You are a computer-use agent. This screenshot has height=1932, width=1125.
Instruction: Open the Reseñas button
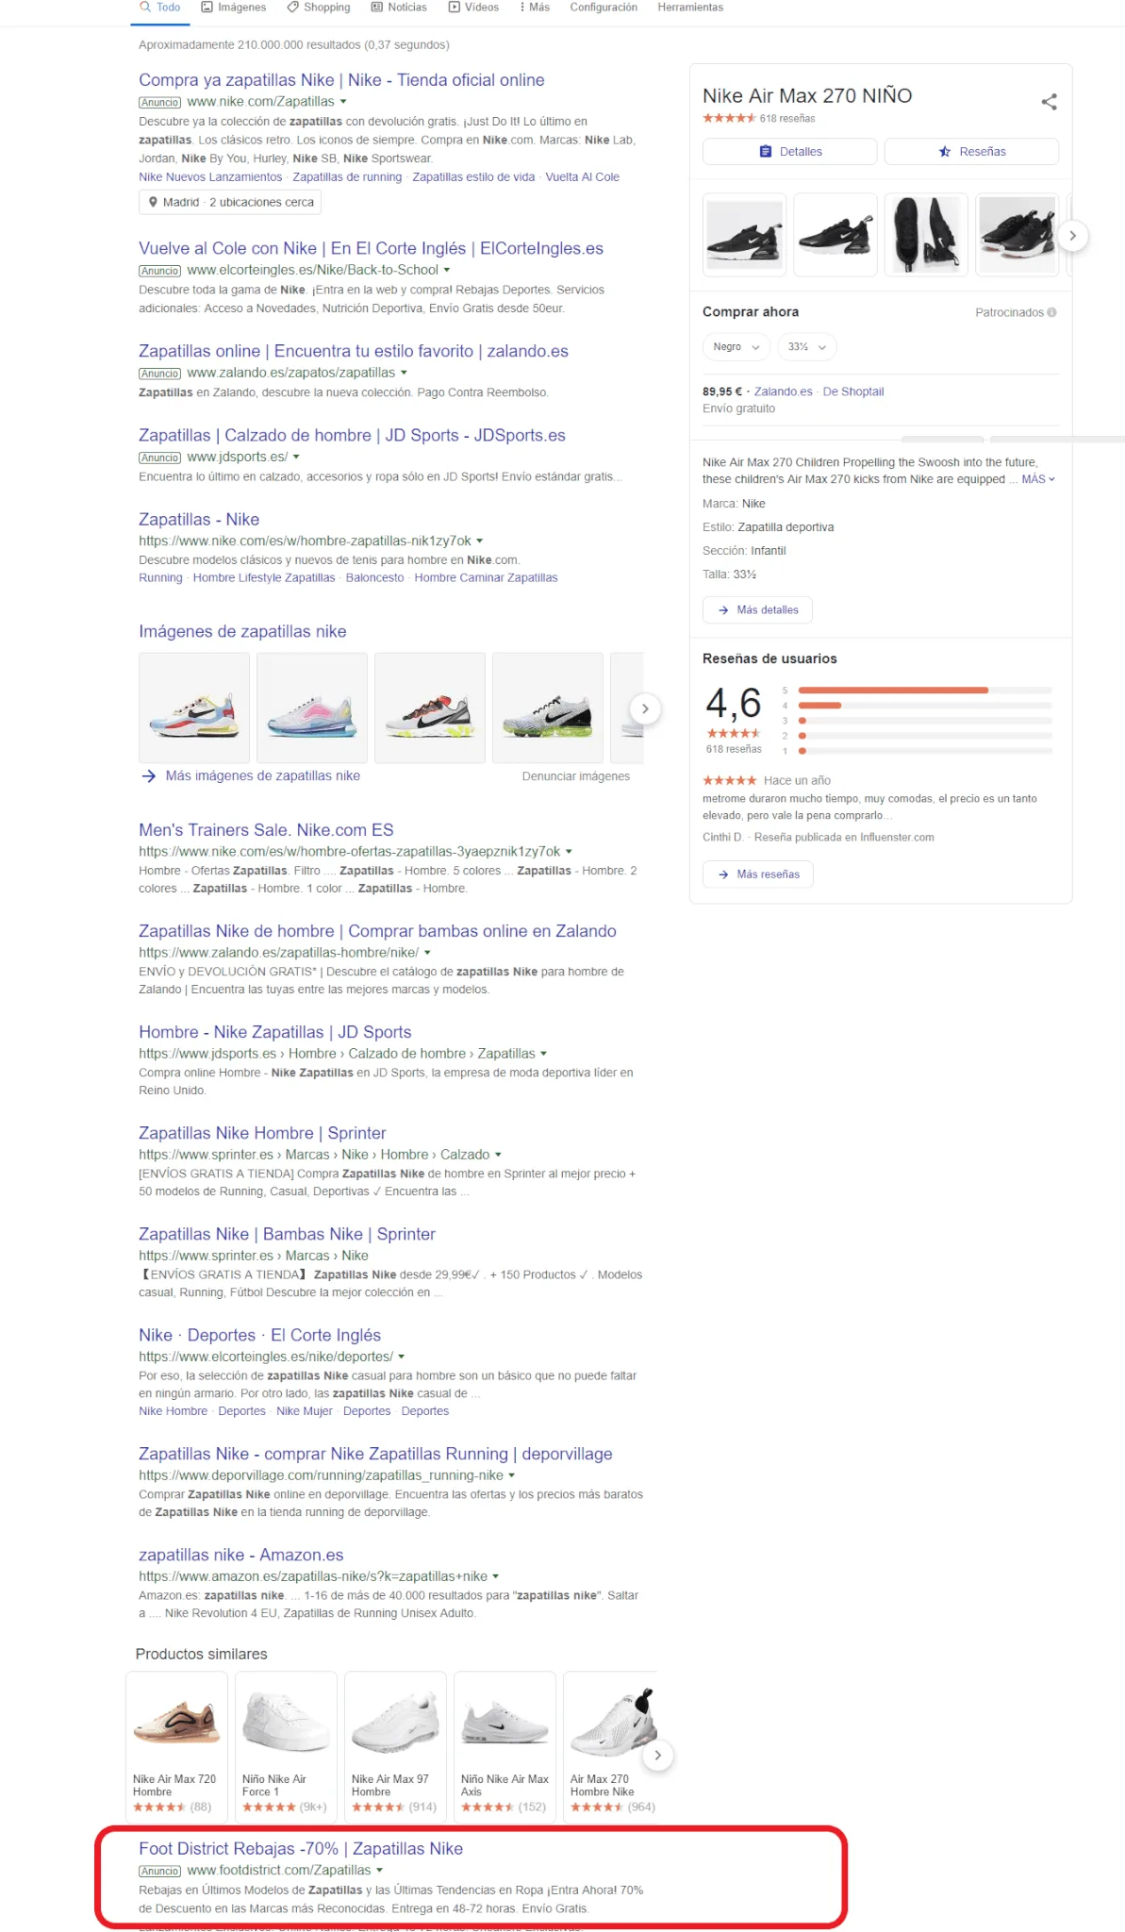coord(971,152)
